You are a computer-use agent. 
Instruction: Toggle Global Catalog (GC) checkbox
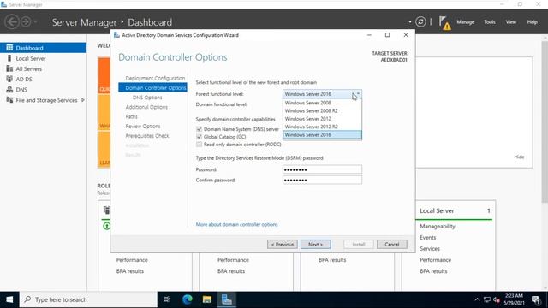pyautogui.click(x=200, y=137)
